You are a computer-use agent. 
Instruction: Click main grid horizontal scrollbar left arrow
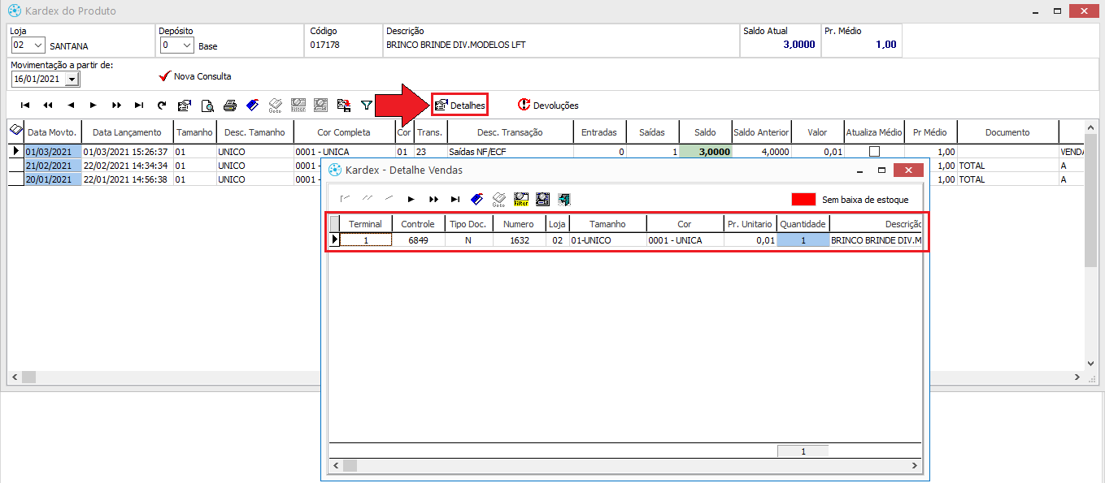tap(14, 377)
